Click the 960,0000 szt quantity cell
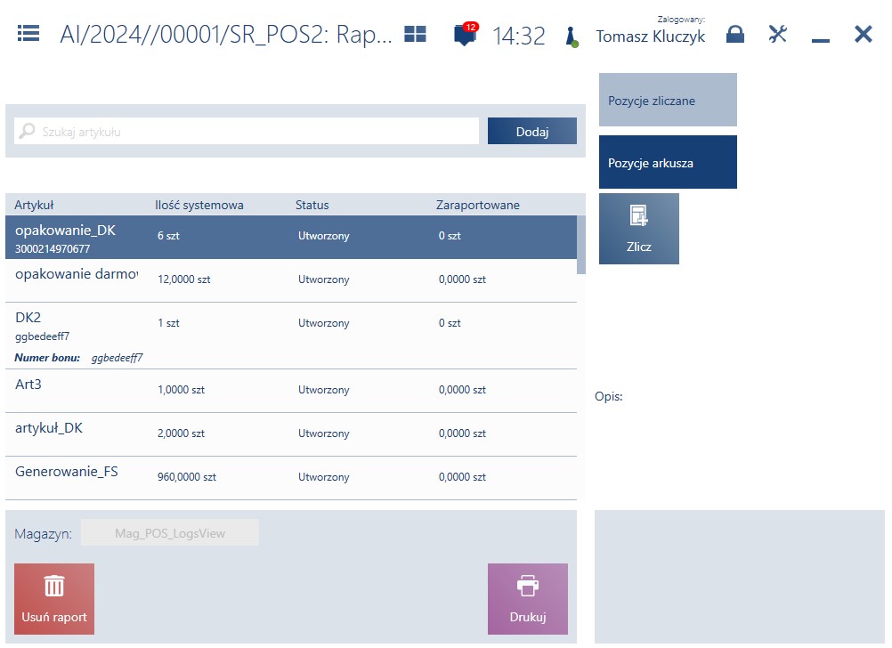 click(187, 477)
